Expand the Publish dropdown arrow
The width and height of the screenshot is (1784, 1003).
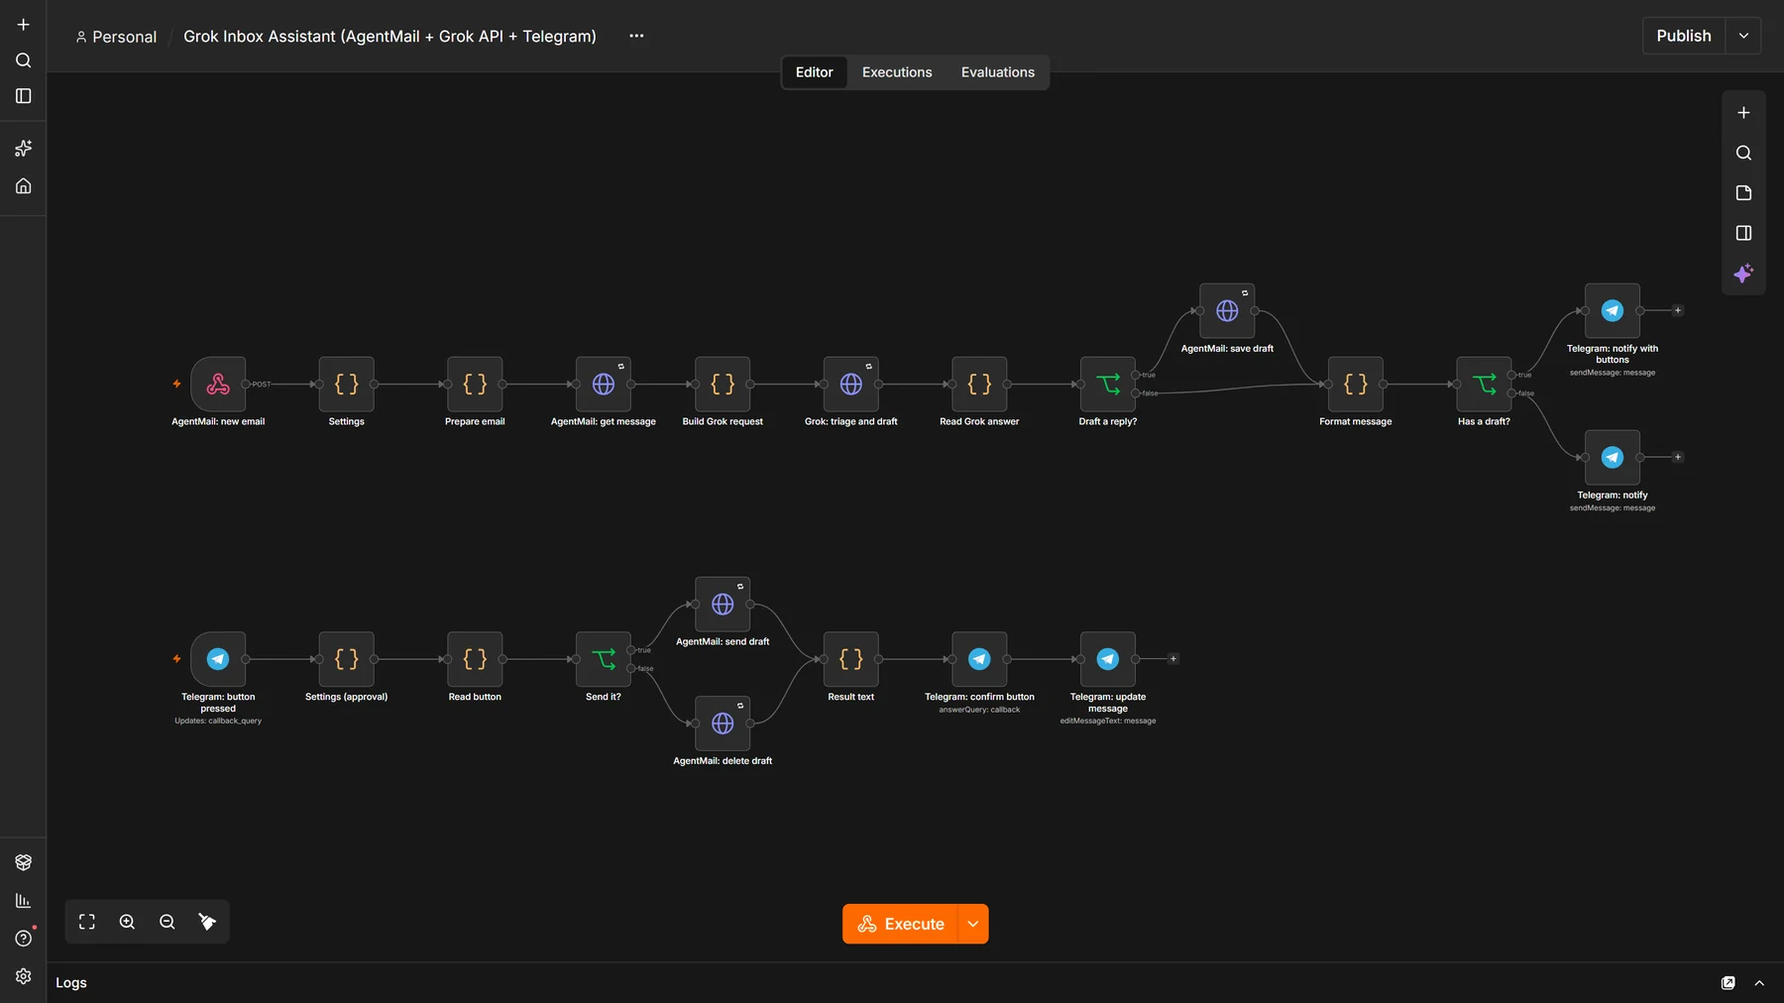[x=1743, y=36]
